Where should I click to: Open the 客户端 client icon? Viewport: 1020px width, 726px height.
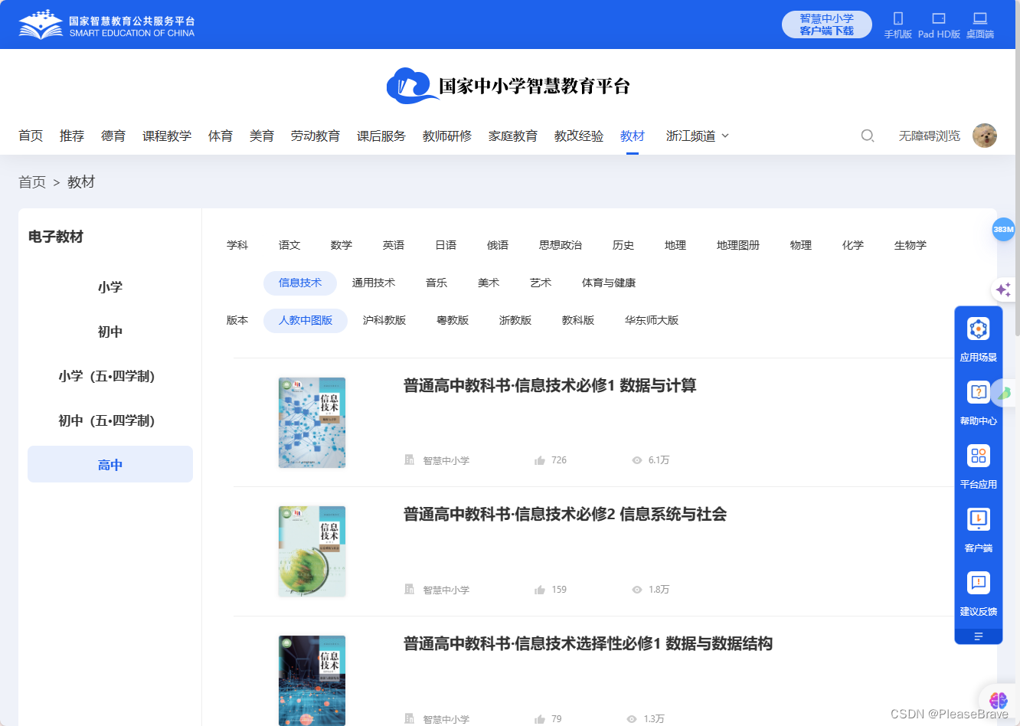pyautogui.click(x=979, y=520)
